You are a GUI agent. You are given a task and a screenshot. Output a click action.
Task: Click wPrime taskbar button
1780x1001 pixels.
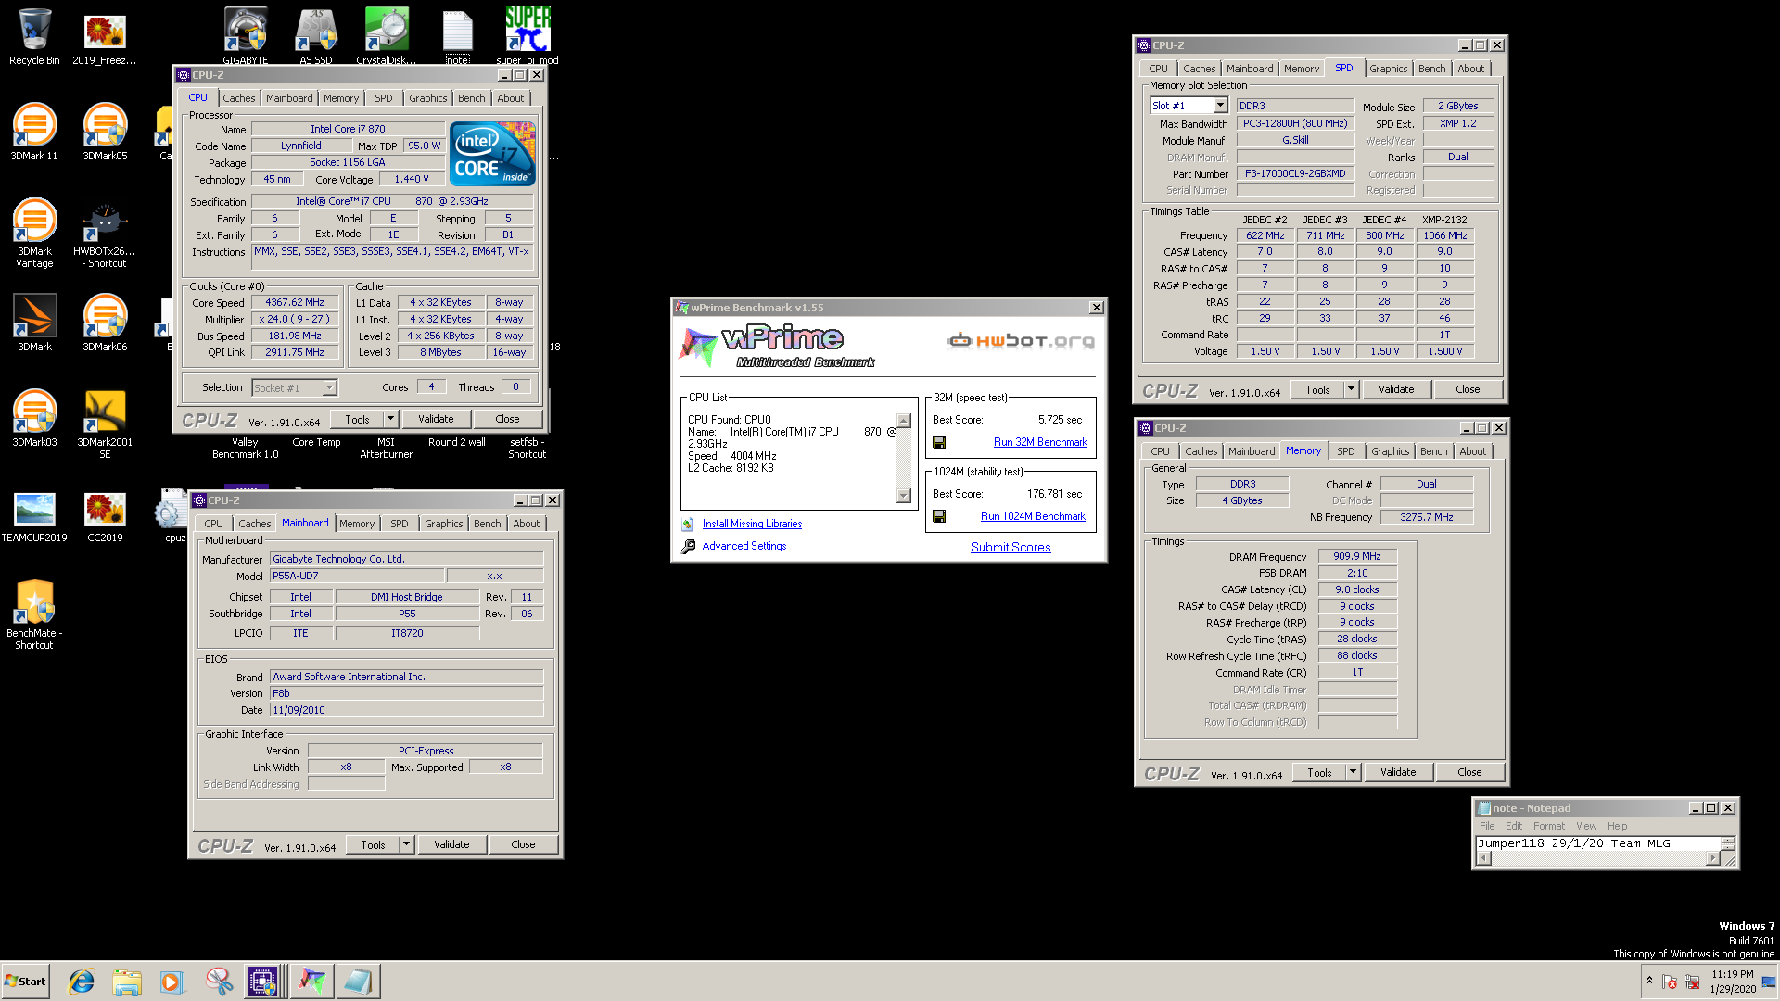click(x=312, y=982)
